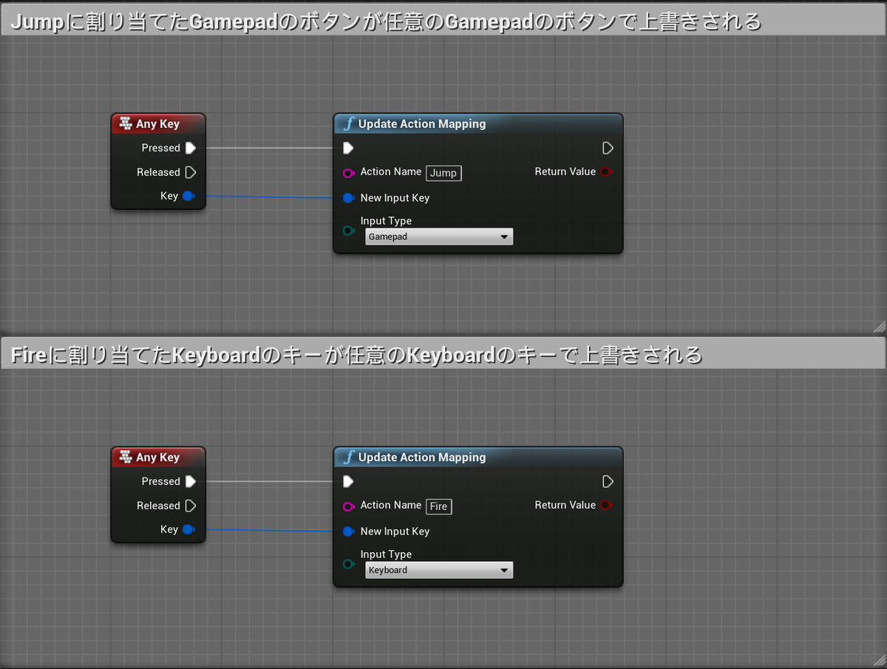Click the keyboard icon on the Any Key node header in the Jump section
887x669 pixels.
coord(126,123)
